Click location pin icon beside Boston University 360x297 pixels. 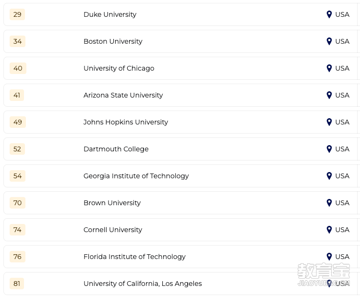pos(329,41)
